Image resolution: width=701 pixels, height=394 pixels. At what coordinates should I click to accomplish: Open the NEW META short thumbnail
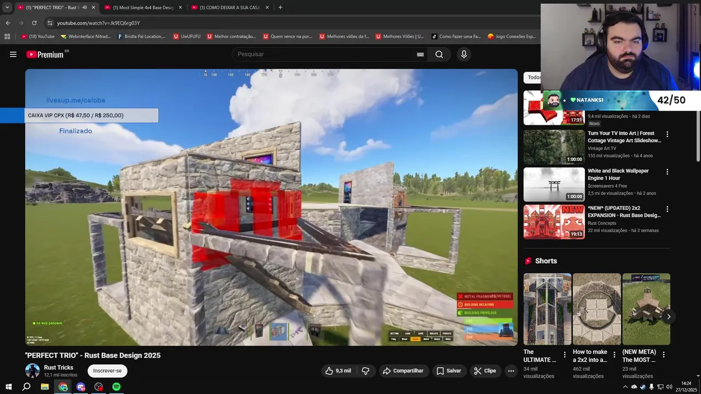(646, 309)
